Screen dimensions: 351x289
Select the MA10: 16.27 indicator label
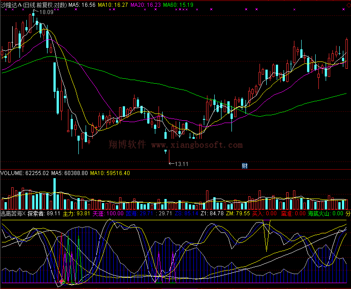113,5
